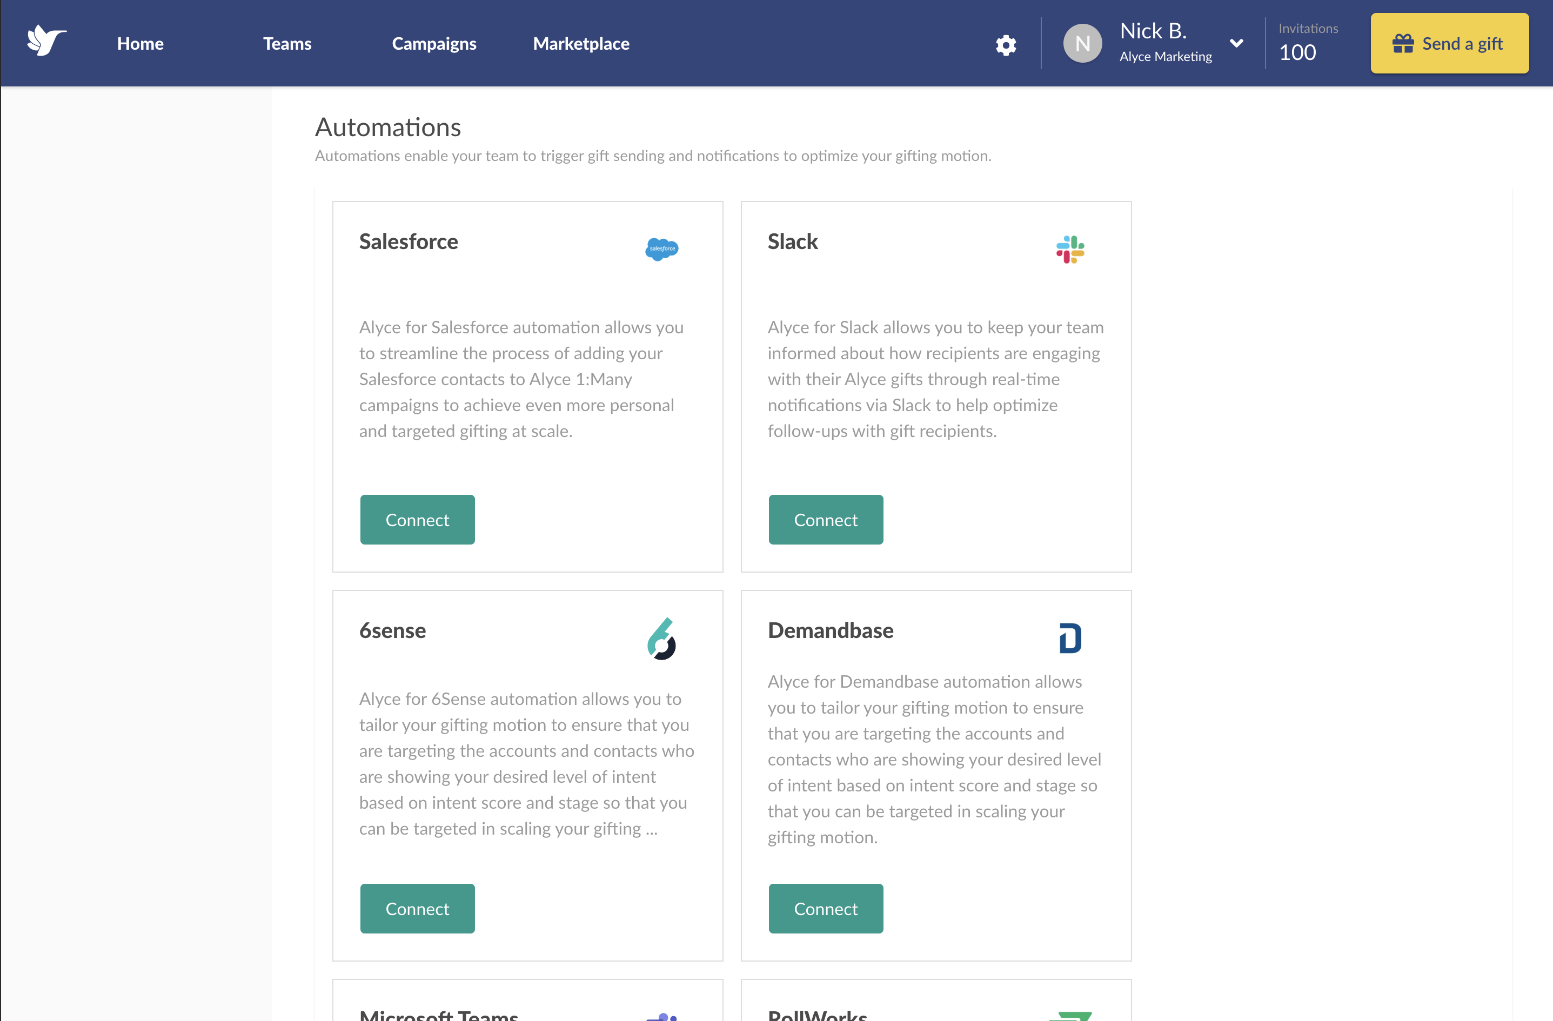Select the RollWorks card heading

(x=818, y=1015)
